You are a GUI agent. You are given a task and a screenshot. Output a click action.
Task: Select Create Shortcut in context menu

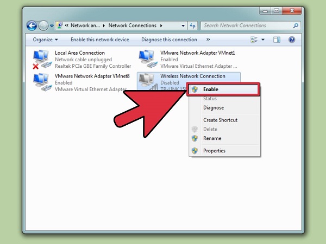(220, 120)
